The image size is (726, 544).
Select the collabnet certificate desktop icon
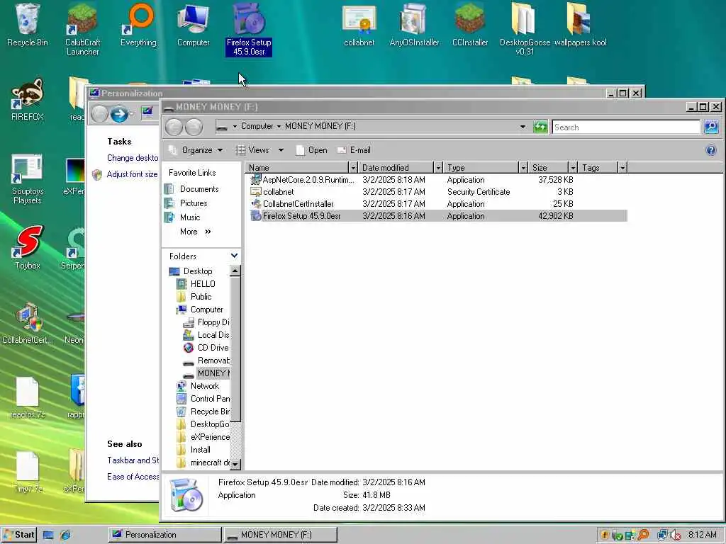tap(359, 25)
